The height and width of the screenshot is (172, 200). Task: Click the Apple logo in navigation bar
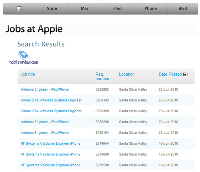(x=19, y=8)
